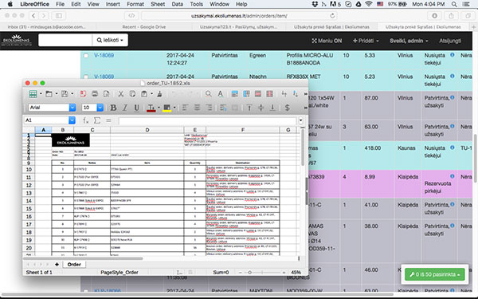The width and height of the screenshot is (478, 299).
Task: Click Atsijungti logout link
Action: (x=450, y=41)
